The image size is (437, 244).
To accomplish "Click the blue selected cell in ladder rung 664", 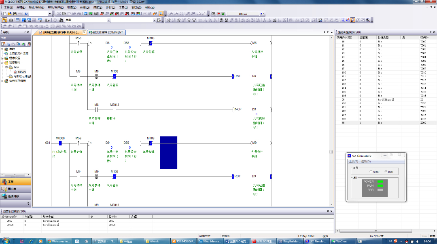I will (169, 152).
